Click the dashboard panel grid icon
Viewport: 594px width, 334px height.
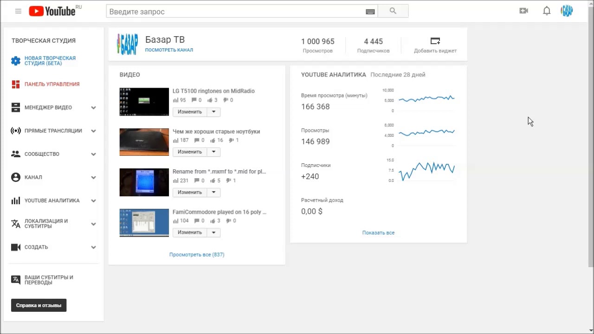coord(16,84)
